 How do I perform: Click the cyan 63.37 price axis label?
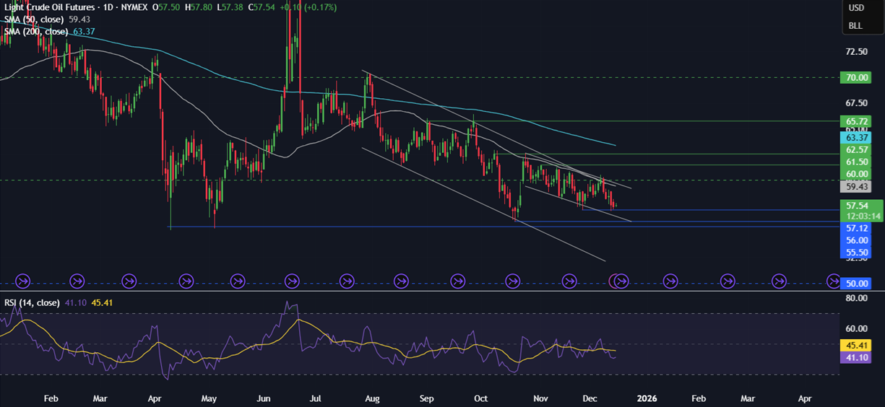click(x=855, y=137)
